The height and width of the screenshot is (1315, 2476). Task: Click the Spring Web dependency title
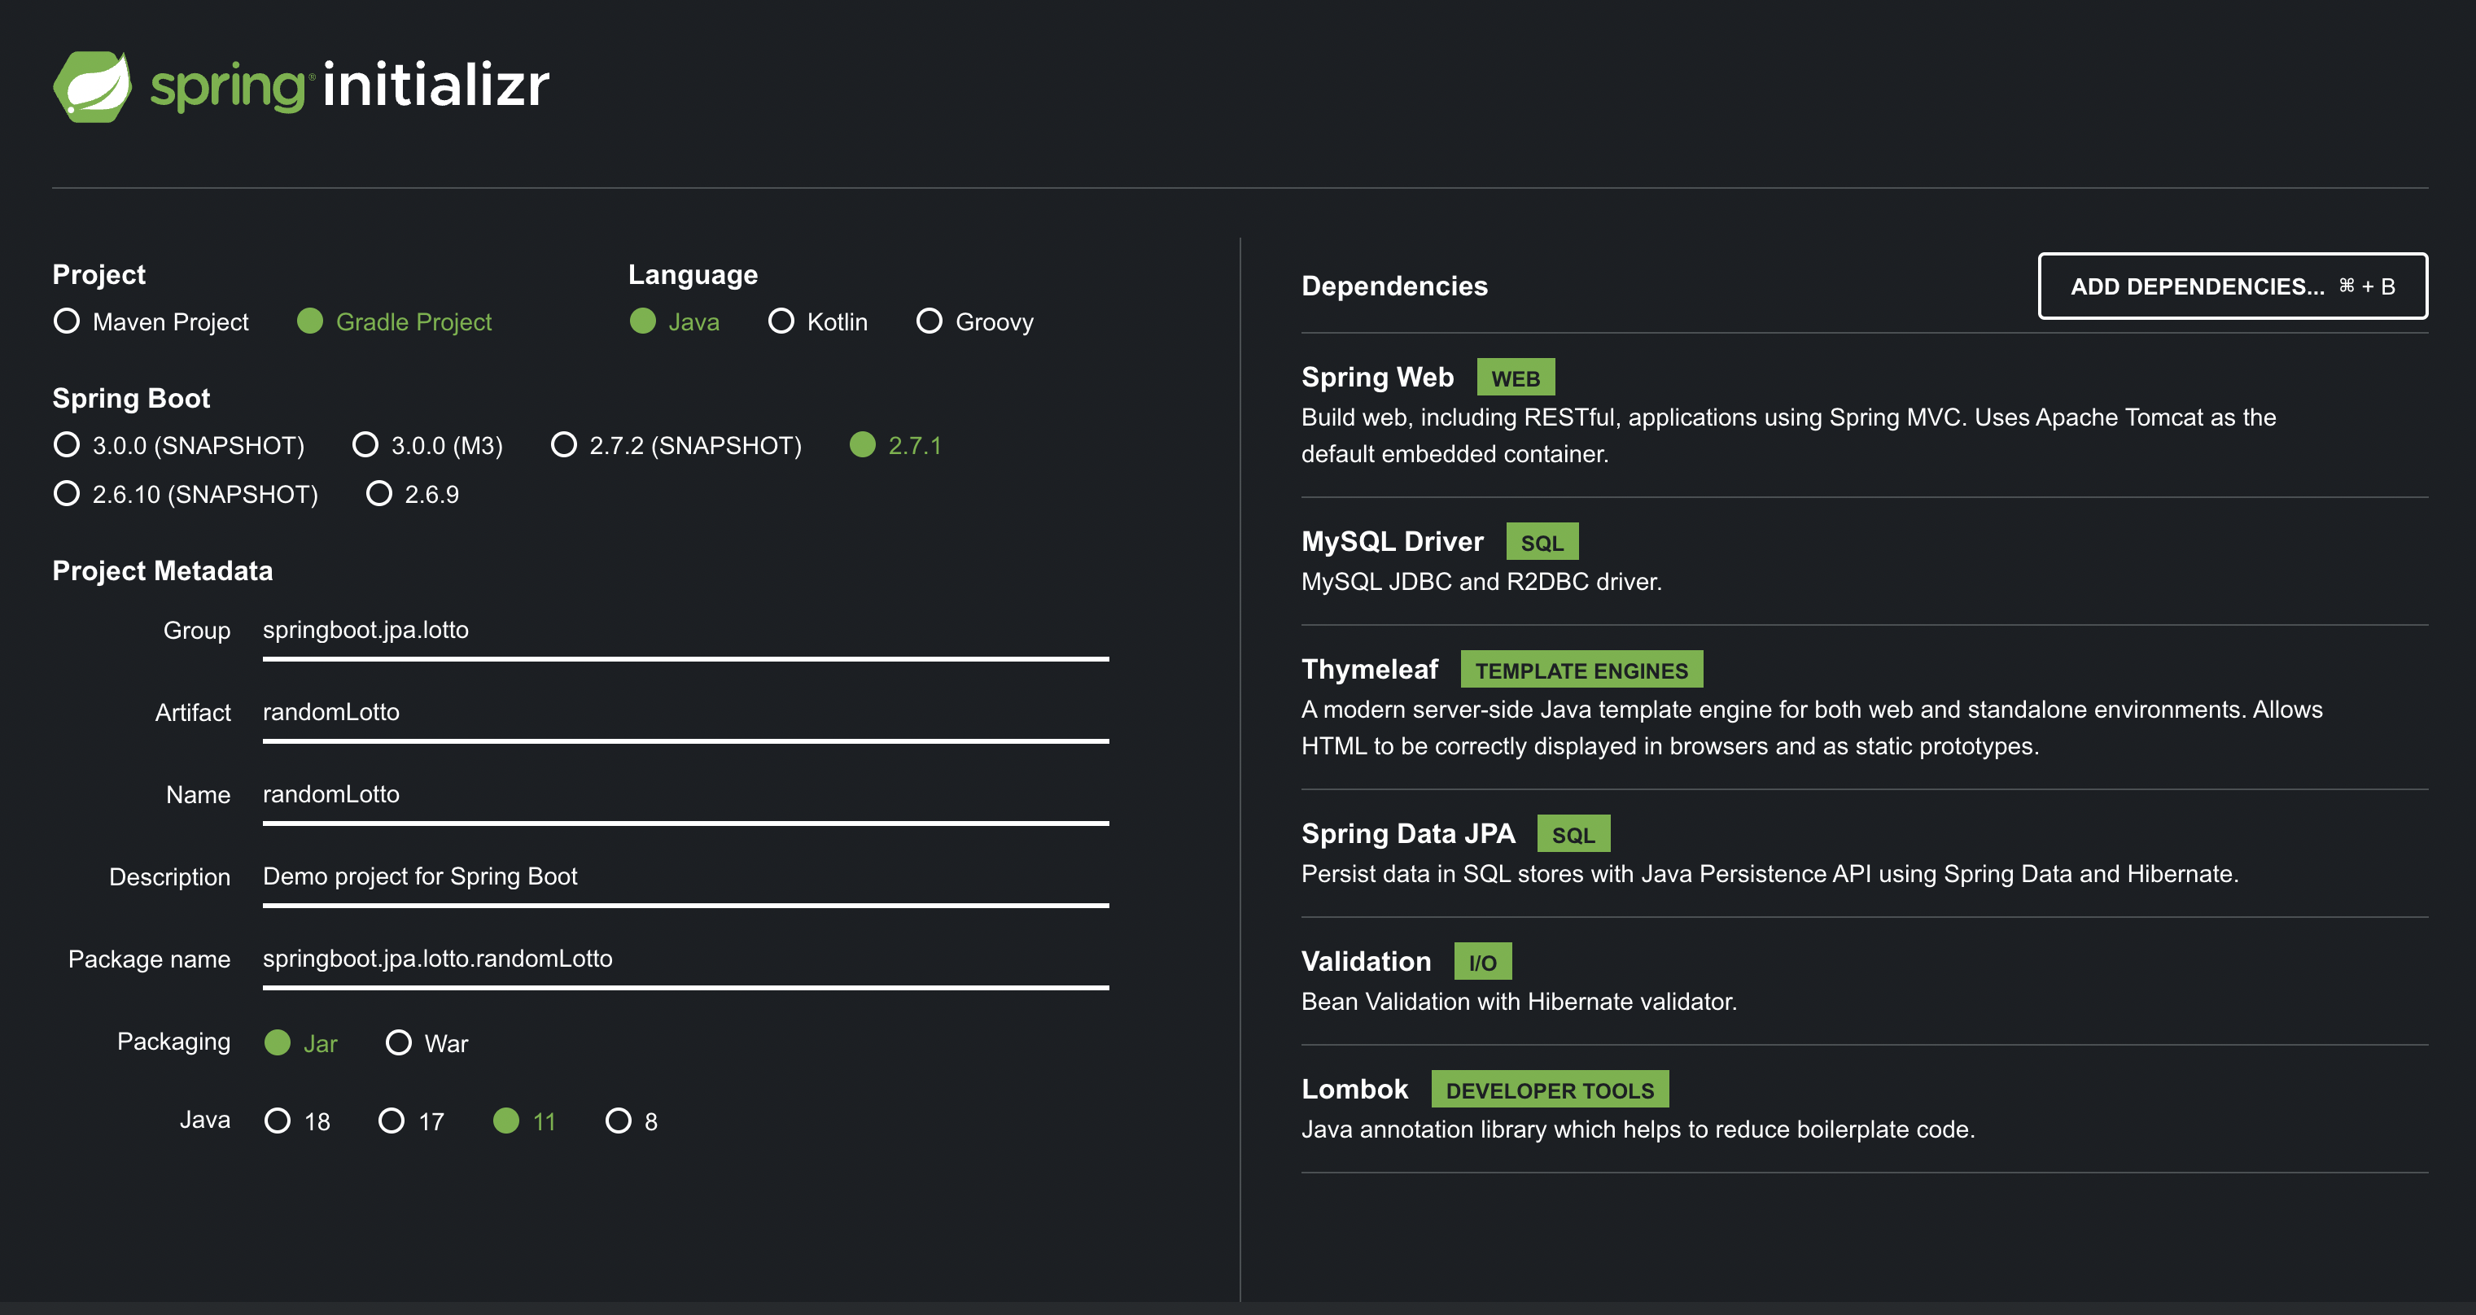(x=1377, y=377)
